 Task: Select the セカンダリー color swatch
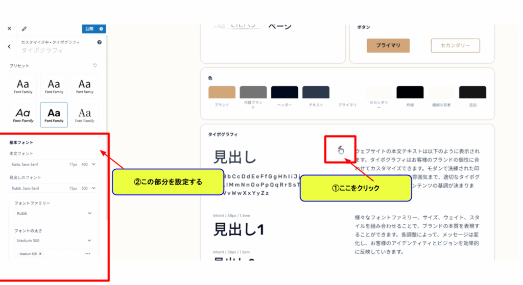click(x=378, y=92)
